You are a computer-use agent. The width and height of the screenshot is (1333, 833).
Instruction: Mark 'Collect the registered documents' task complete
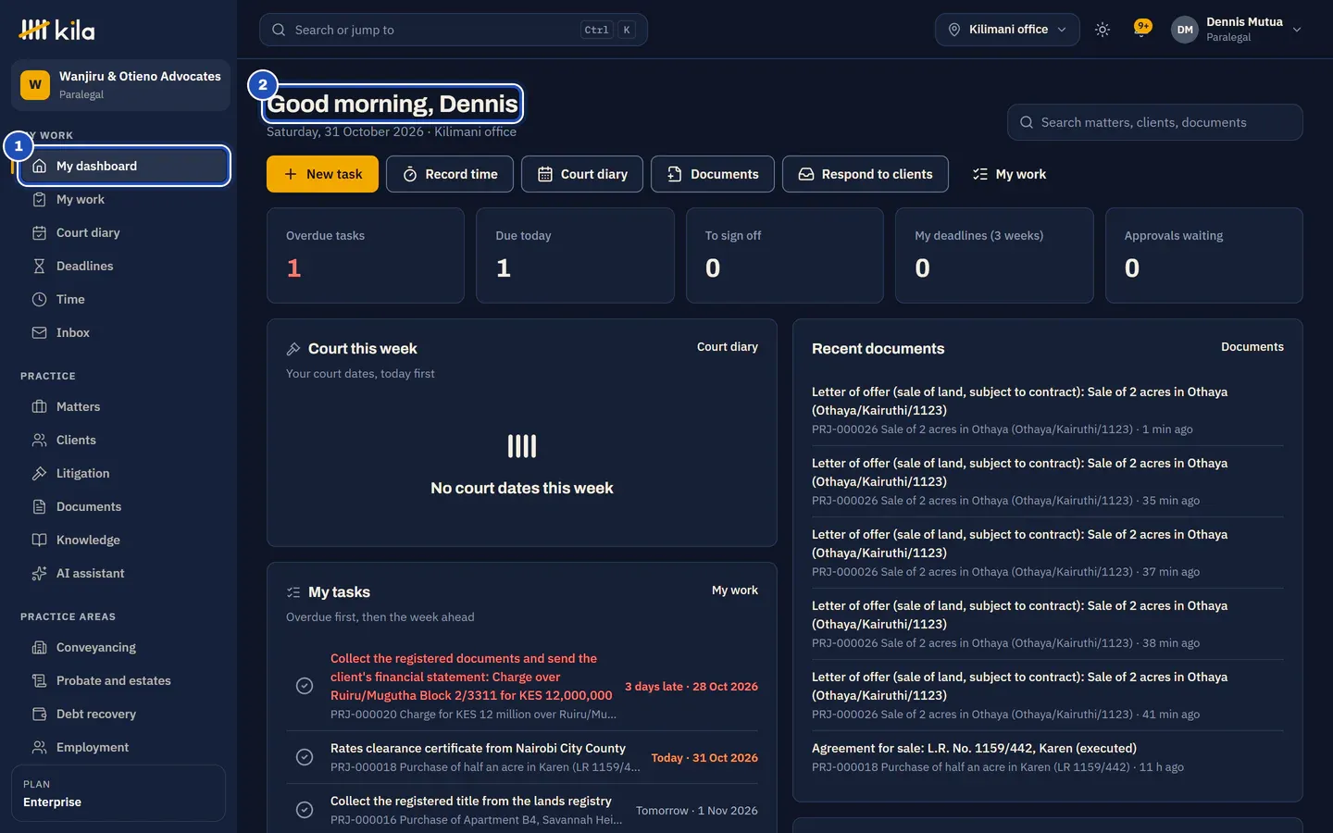pyautogui.click(x=305, y=686)
